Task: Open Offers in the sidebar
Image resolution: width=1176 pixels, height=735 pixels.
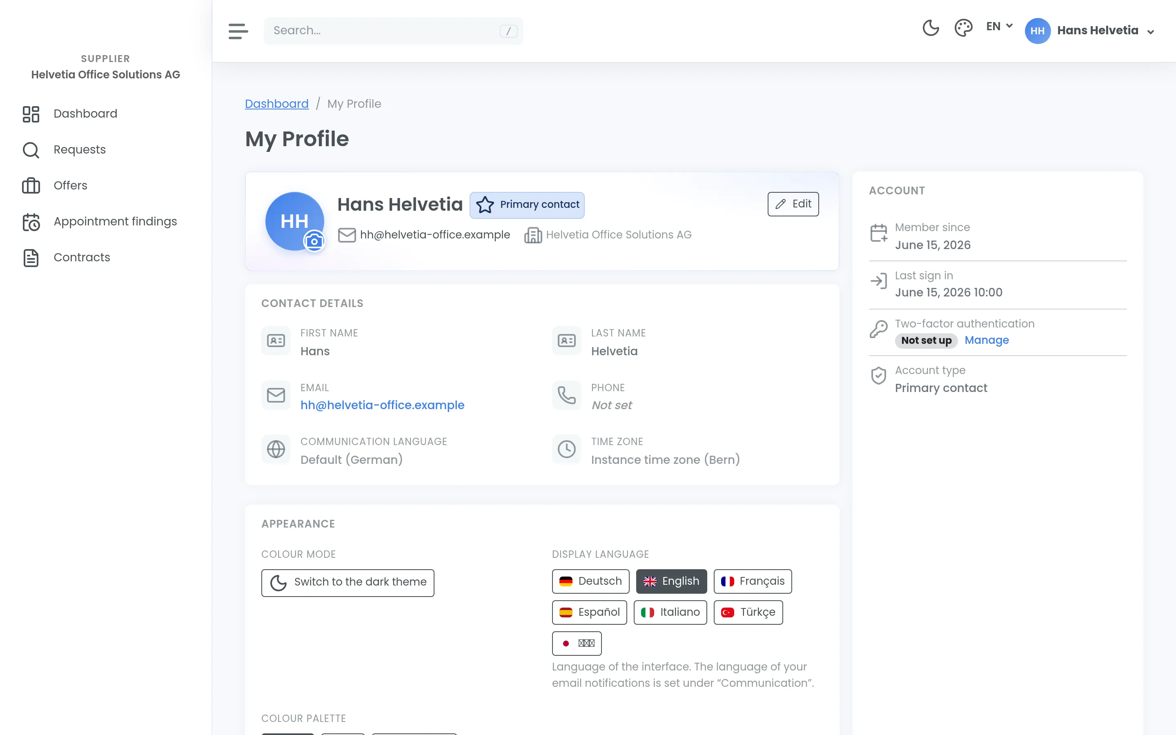Action: (x=71, y=186)
